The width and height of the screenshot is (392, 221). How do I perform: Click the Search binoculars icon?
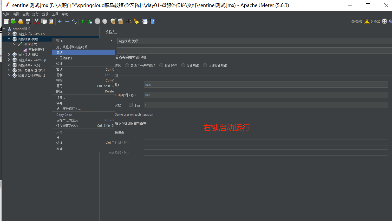129,21
